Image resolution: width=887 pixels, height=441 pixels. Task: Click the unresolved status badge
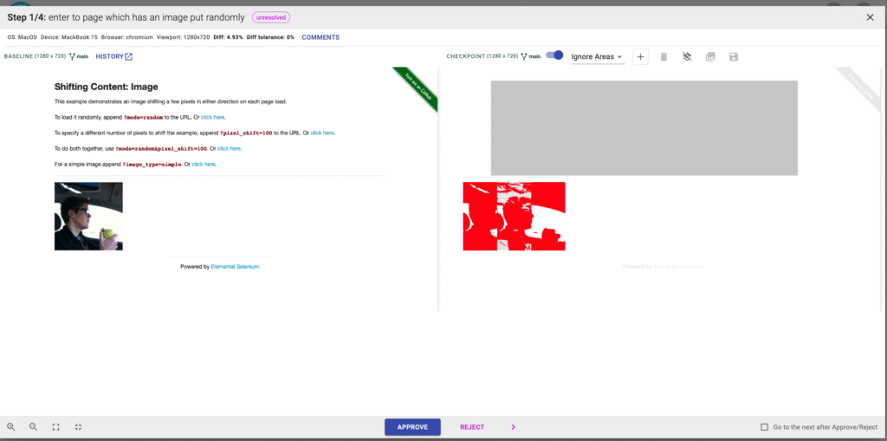pos(271,17)
